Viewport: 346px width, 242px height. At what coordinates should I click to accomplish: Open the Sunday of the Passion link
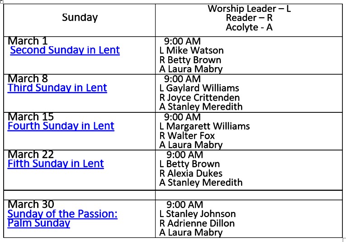point(62,214)
